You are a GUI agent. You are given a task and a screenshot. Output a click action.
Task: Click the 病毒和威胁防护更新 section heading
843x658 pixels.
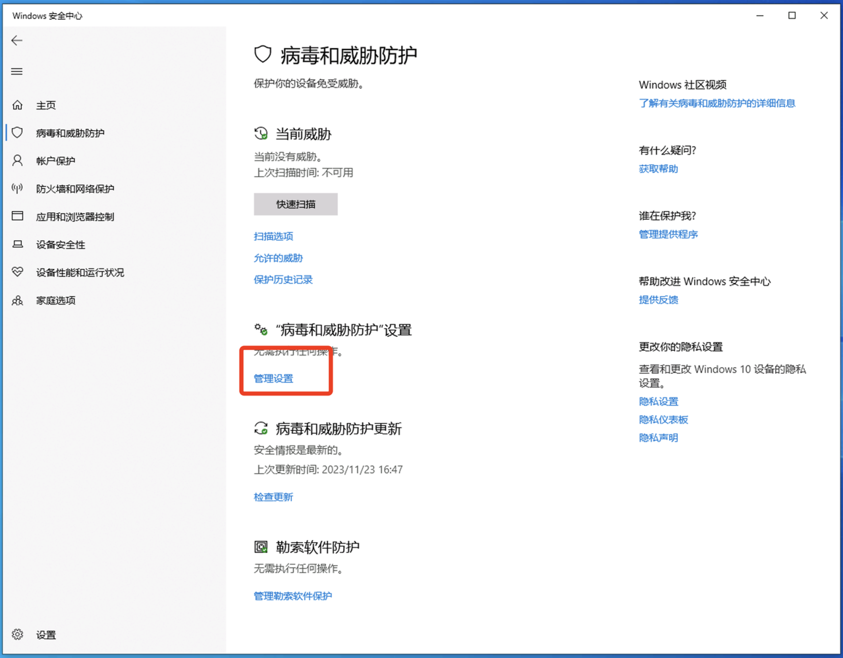(x=339, y=428)
